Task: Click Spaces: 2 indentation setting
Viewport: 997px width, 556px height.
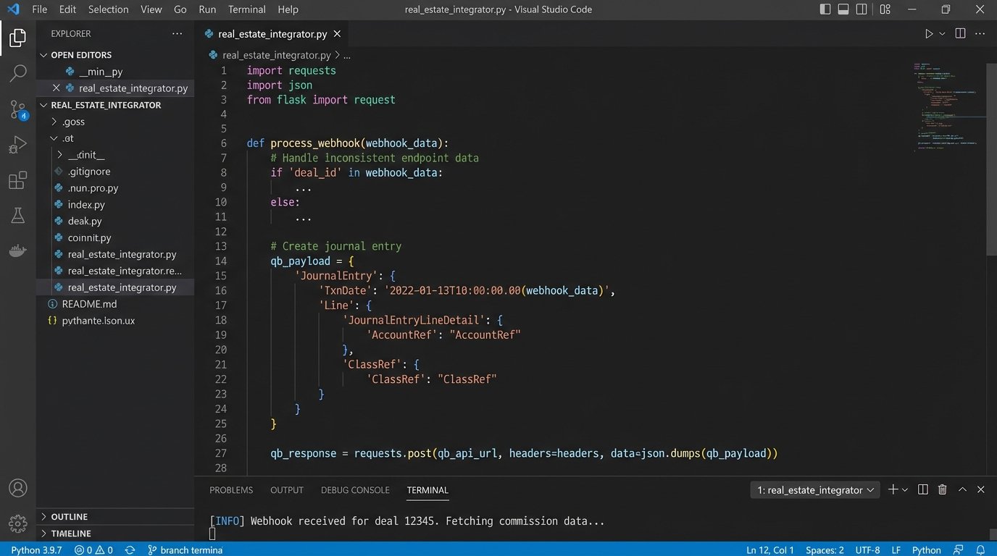Action: (825, 550)
